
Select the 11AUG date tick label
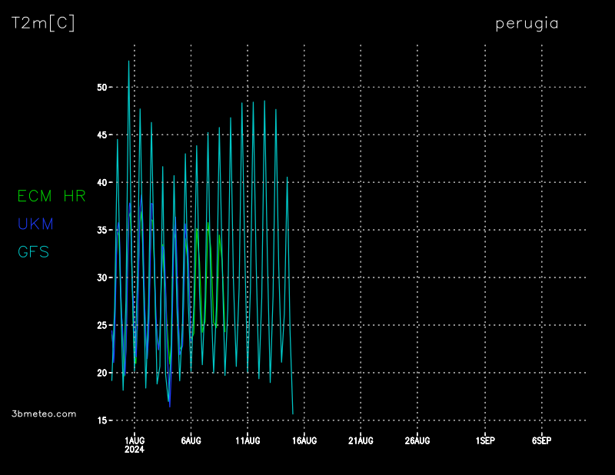pos(248,440)
